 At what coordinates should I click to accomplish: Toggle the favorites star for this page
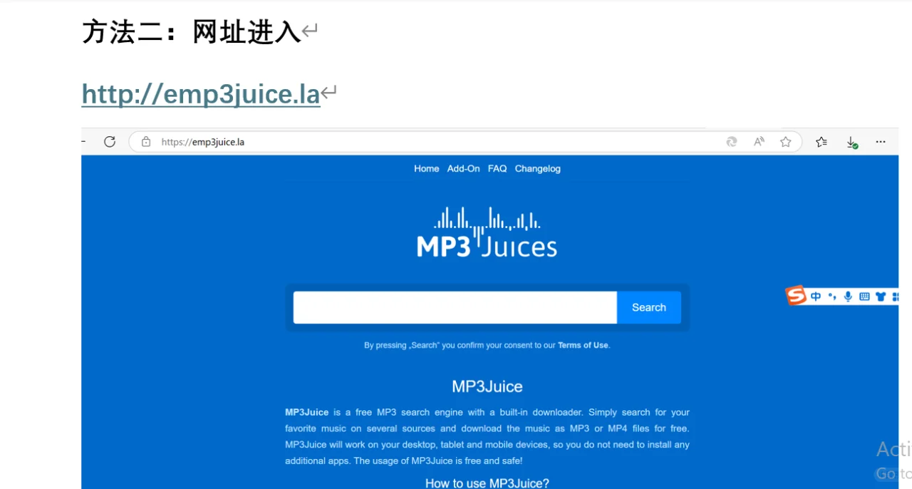click(x=785, y=141)
